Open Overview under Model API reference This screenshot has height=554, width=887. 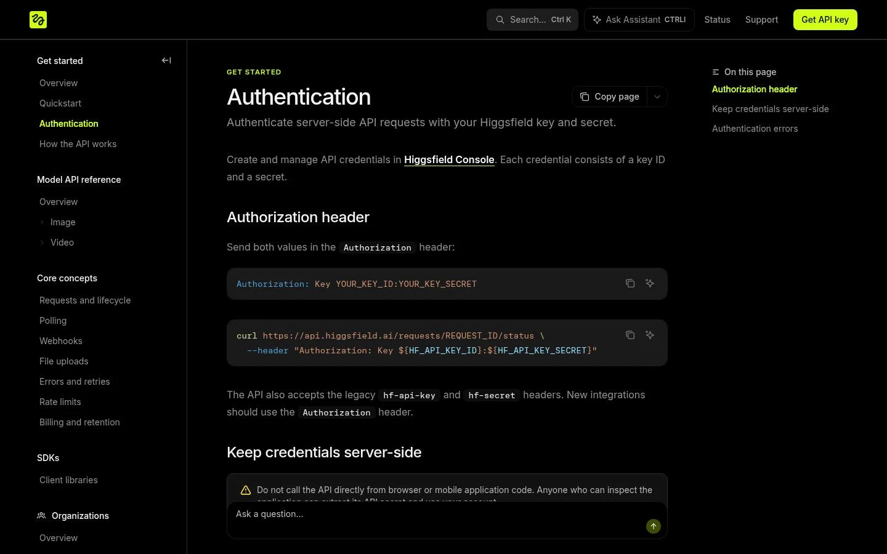pos(59,202)
